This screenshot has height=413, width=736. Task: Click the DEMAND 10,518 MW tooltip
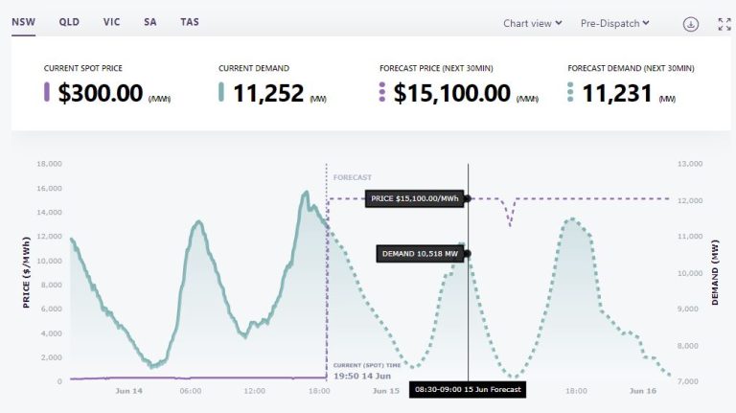[x=421, y=254]
